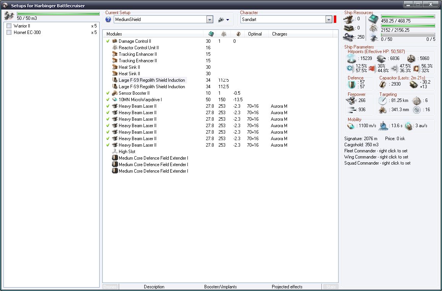
Task: Click the targeting range icon by 81.25 km
Action: [382, 101]
